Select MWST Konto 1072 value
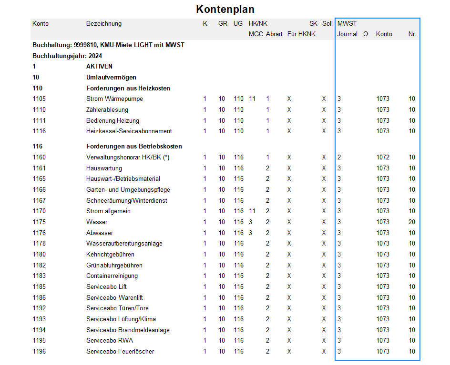 click(383, 158)
